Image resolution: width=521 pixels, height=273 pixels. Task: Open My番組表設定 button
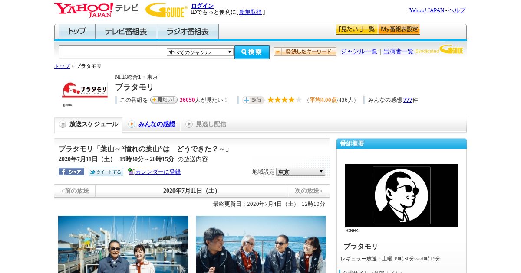tap(399, 29)
